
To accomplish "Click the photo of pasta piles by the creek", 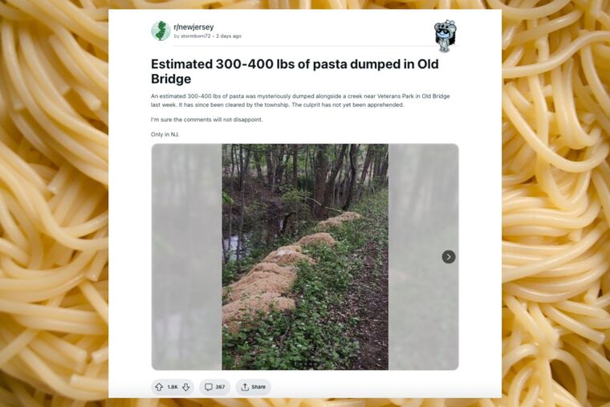I will (305, 257).
